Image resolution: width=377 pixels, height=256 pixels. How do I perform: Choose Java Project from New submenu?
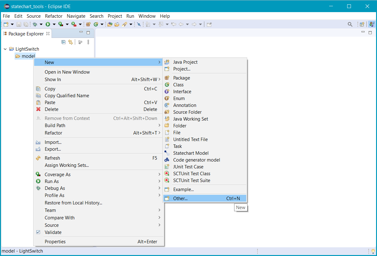pos(205,62)
